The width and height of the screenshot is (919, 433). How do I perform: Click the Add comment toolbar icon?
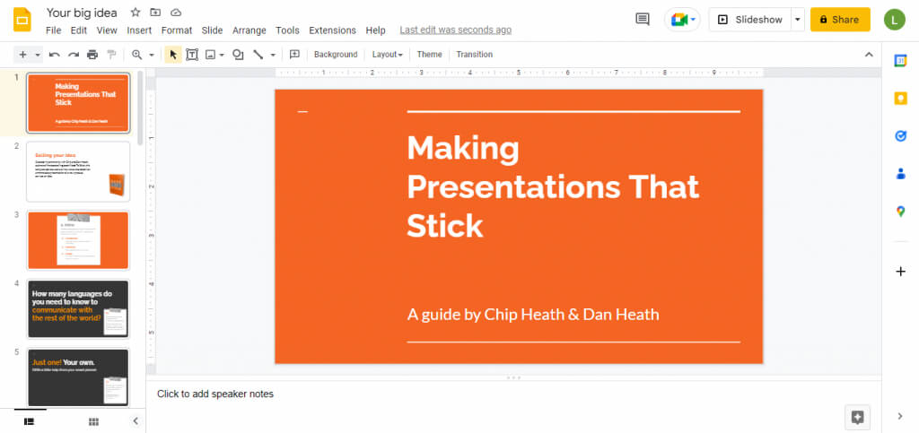(x=294, y=55)
